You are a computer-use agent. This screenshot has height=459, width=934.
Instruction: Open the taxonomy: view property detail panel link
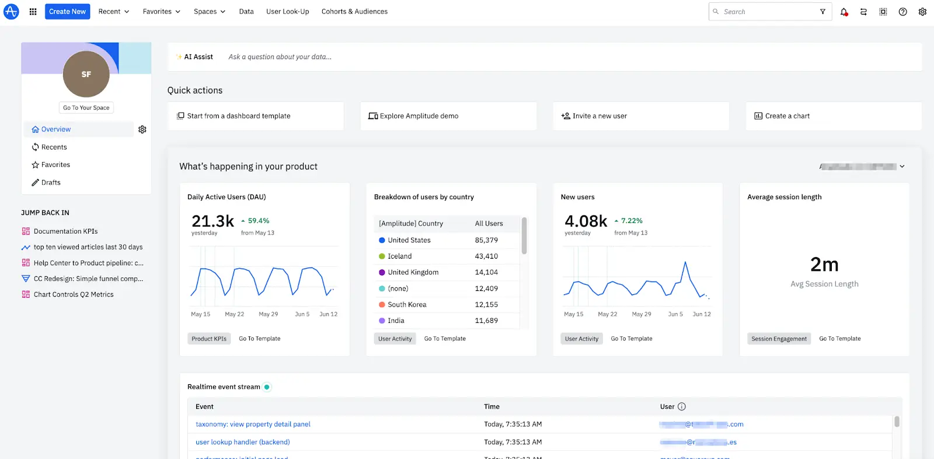click(x=253, y=425)
